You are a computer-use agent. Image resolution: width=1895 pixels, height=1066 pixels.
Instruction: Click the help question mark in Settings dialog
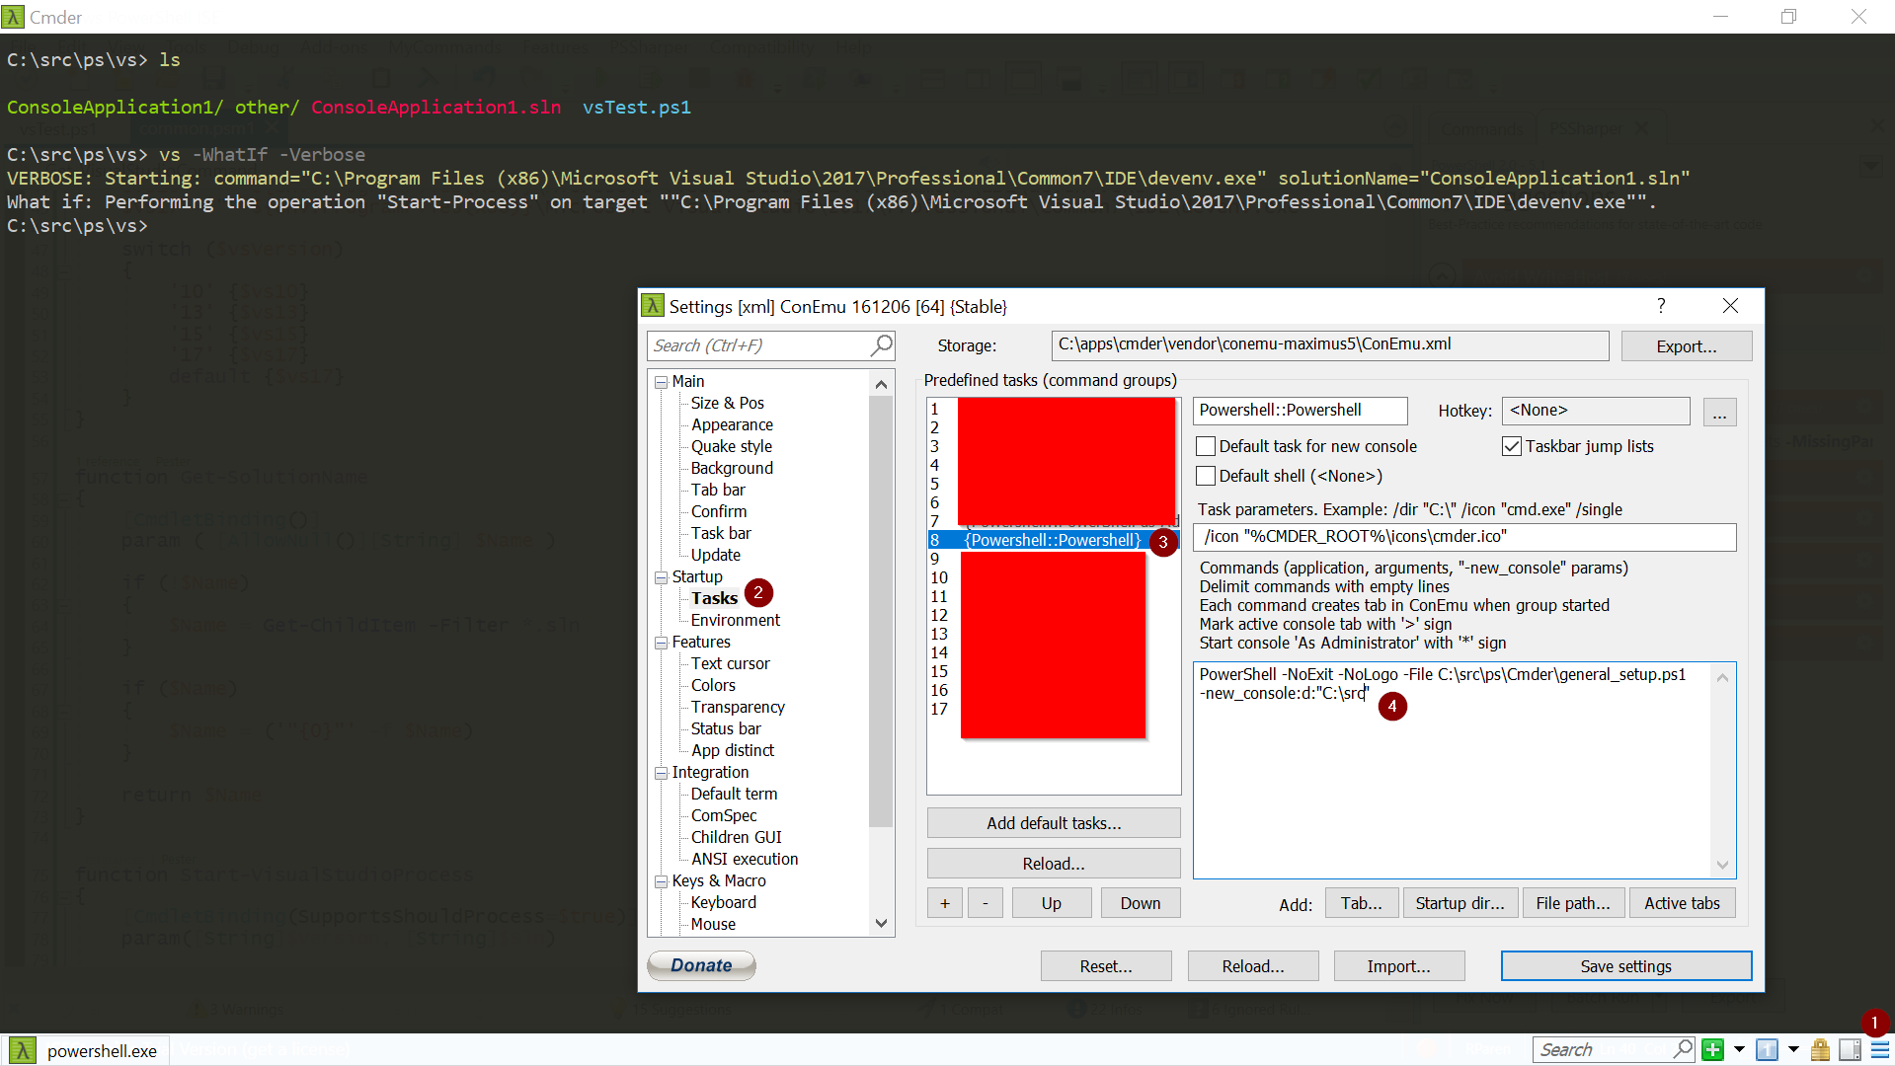[1661, 306]
